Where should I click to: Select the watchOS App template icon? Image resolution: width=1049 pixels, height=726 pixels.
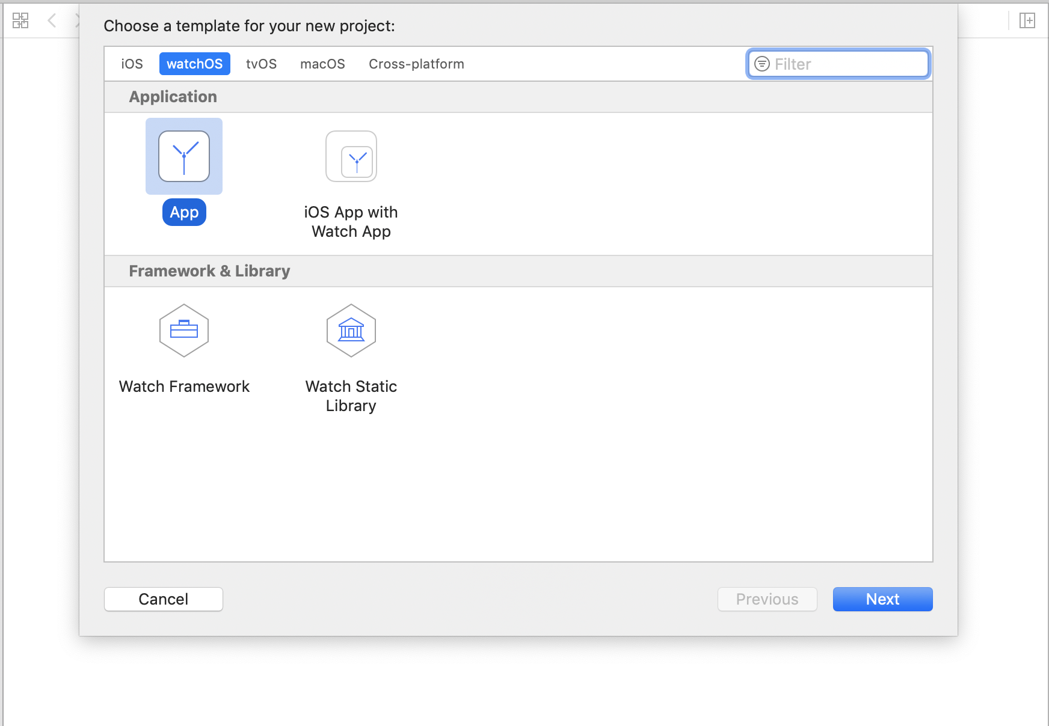[184, 156]
